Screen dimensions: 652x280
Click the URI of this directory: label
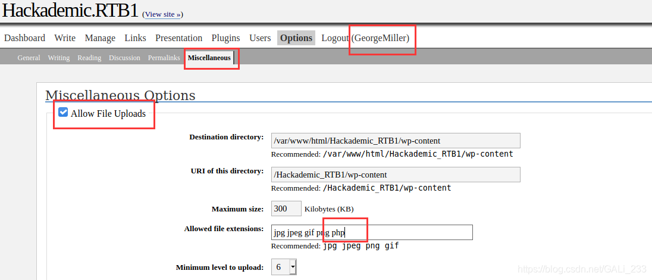pyautogui.click(x=227, y=171)
